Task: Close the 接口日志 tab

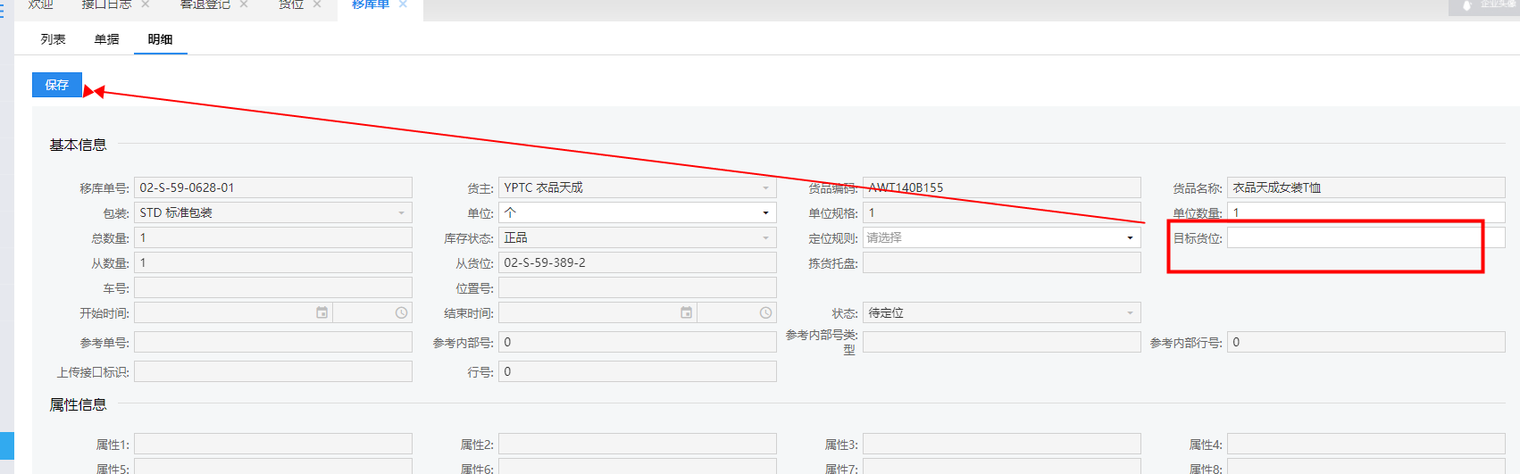Action: (146, 4)
